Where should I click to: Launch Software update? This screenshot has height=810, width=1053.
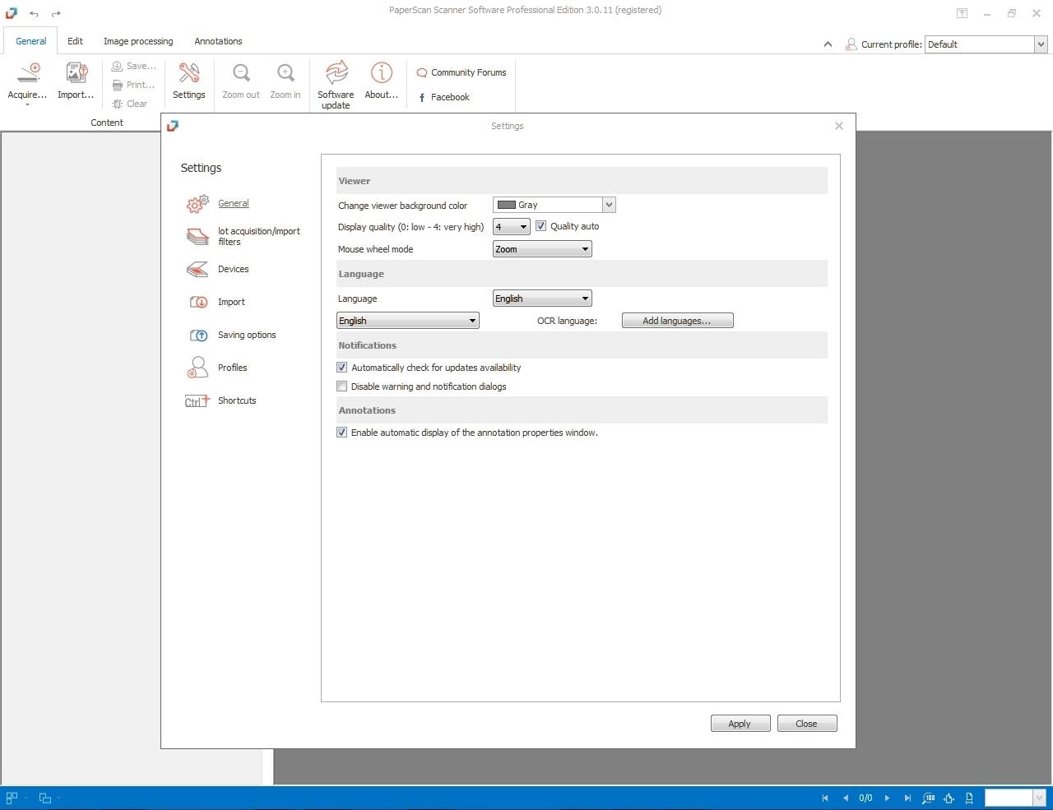point(336,85)
